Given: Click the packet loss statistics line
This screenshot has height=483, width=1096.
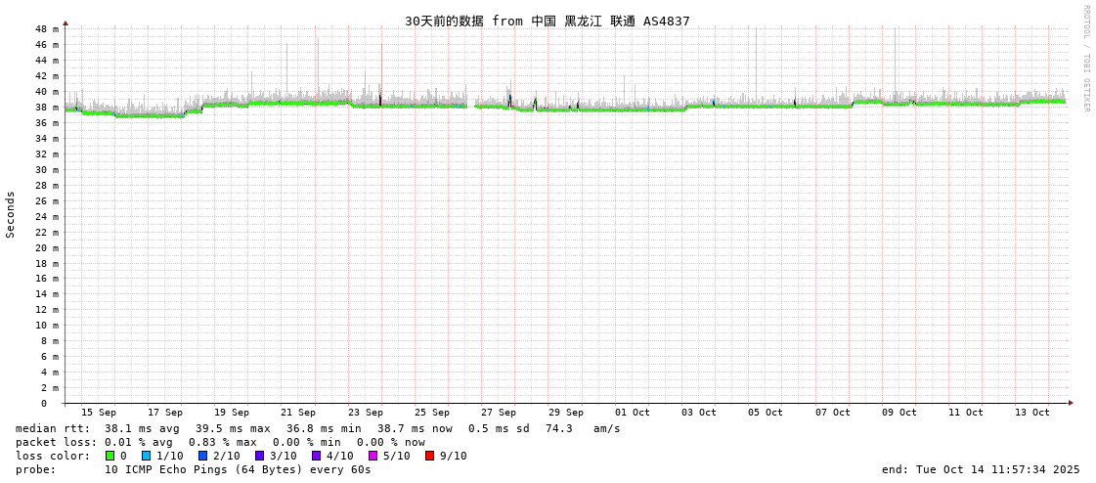Looking at the screenshot, I should point(220,442).
